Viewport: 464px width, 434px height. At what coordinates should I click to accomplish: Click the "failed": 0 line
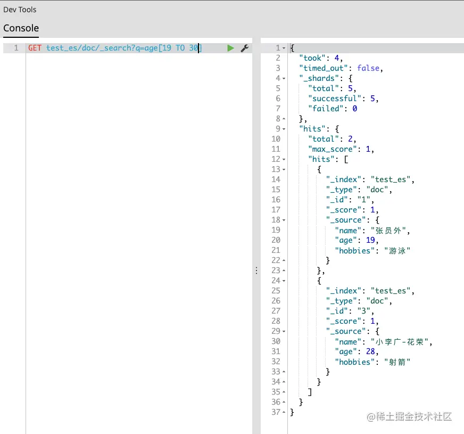pyautogui.click(x=333, y=109)
